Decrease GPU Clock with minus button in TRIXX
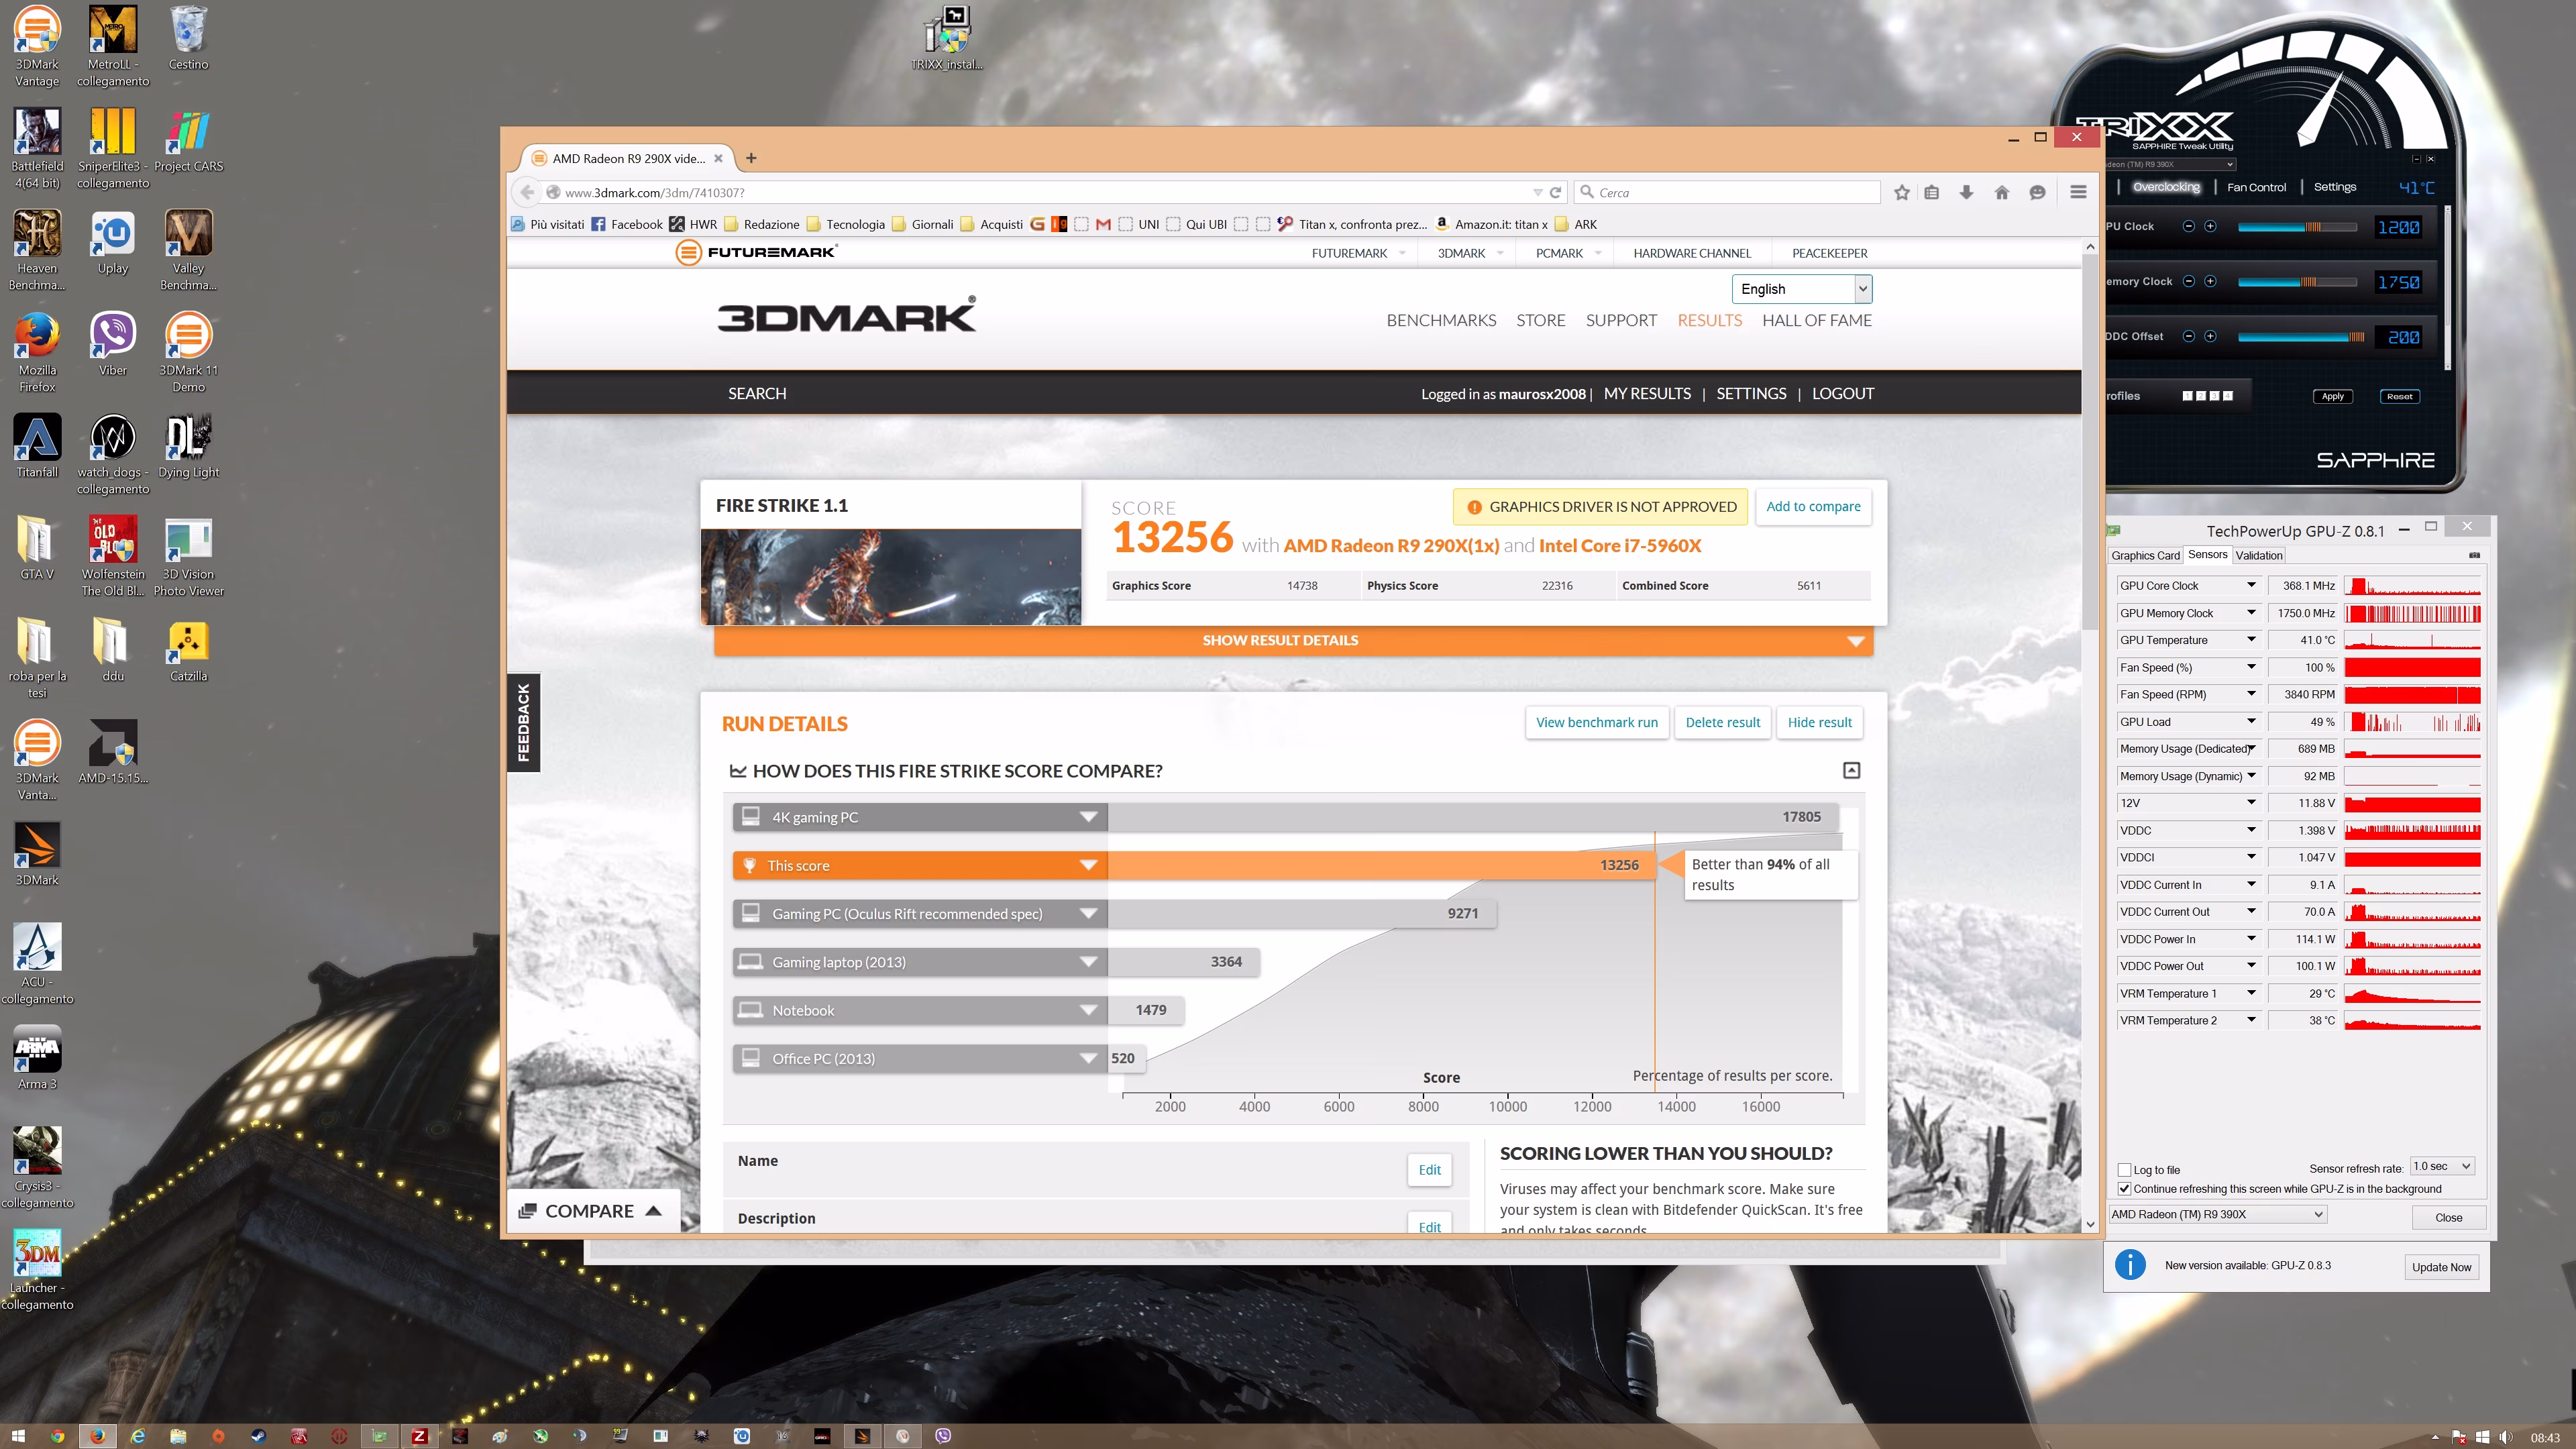 [2188, 226]
